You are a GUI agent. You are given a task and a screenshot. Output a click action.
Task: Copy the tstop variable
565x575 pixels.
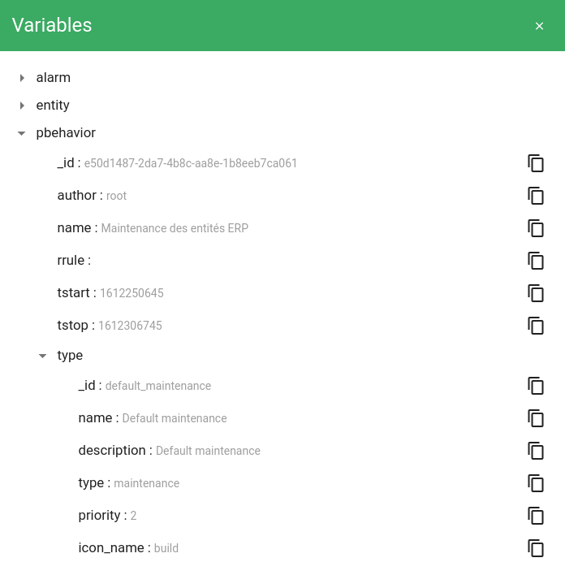click(x=536, y=326)
